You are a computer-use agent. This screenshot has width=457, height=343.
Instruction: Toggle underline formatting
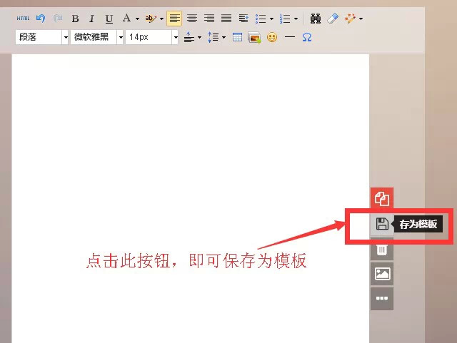[109, 19]
